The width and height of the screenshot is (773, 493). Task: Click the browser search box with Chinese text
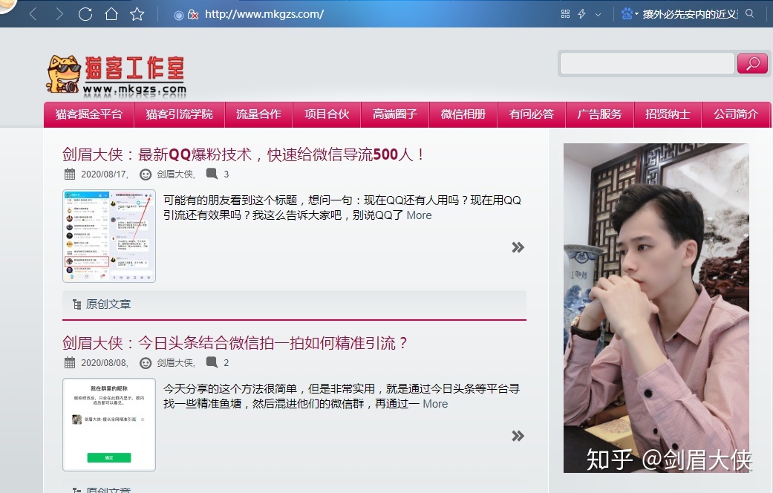coord(690,14)
